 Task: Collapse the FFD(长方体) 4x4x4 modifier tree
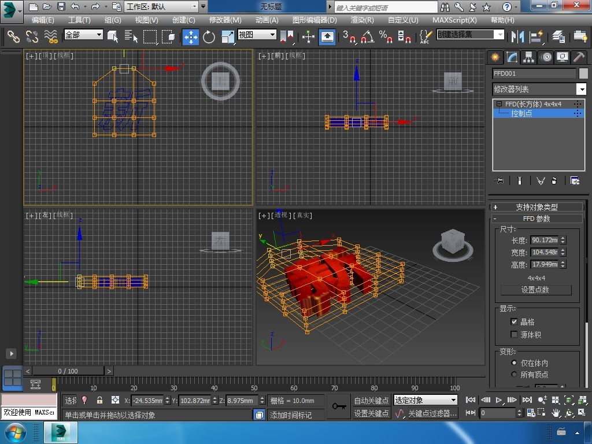coord(499,103)
